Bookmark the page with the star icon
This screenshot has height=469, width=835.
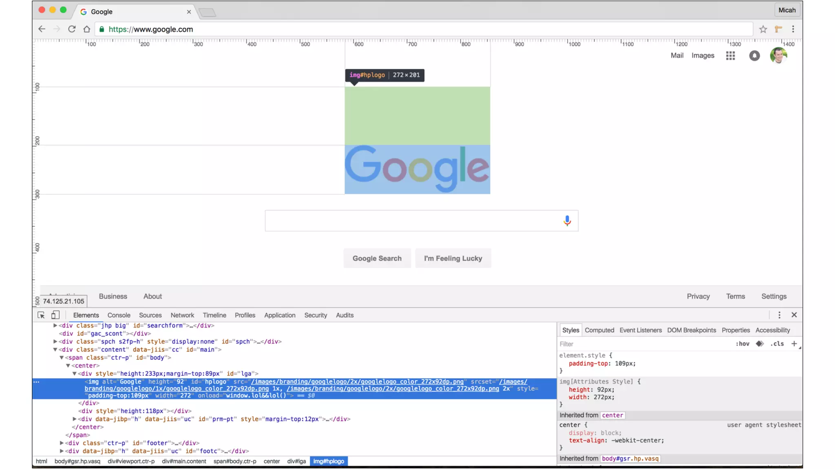click(763, 29)
